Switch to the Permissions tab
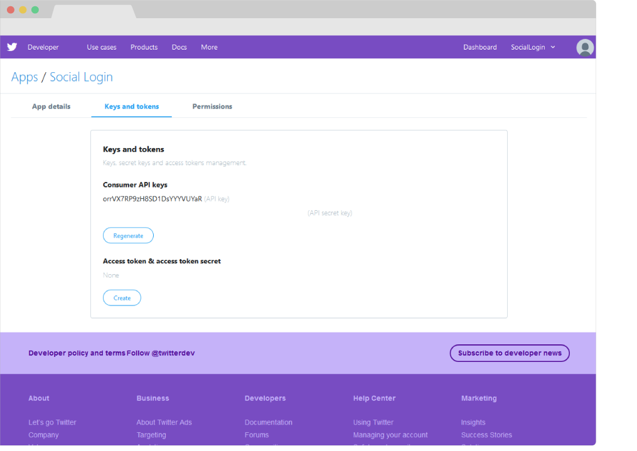 (x=212, y=107)
